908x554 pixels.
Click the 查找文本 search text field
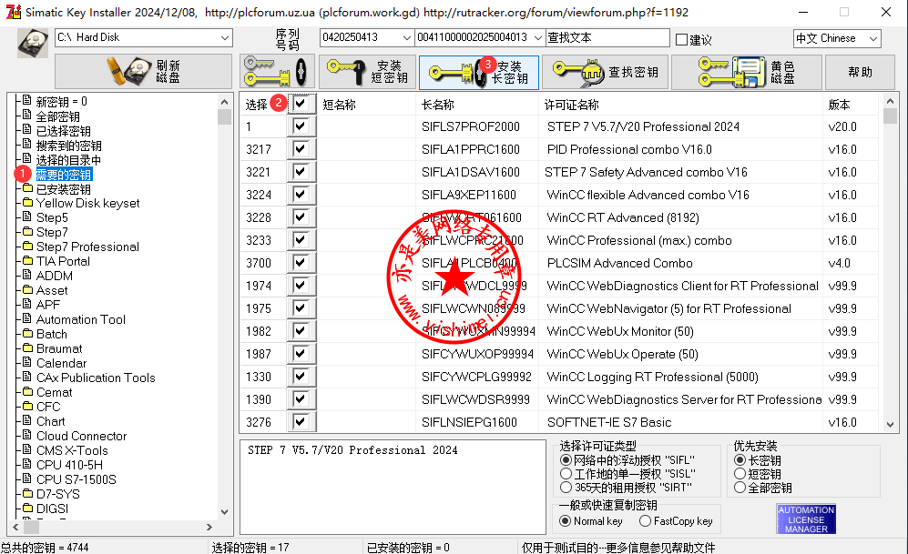coord(606,37)
